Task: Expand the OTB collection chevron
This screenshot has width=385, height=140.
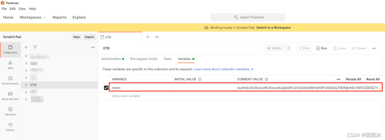Action: click(x=26, y=85)
